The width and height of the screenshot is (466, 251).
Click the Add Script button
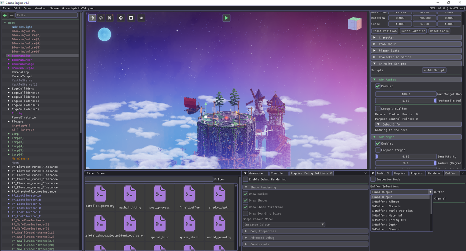(x=434, y=70)
